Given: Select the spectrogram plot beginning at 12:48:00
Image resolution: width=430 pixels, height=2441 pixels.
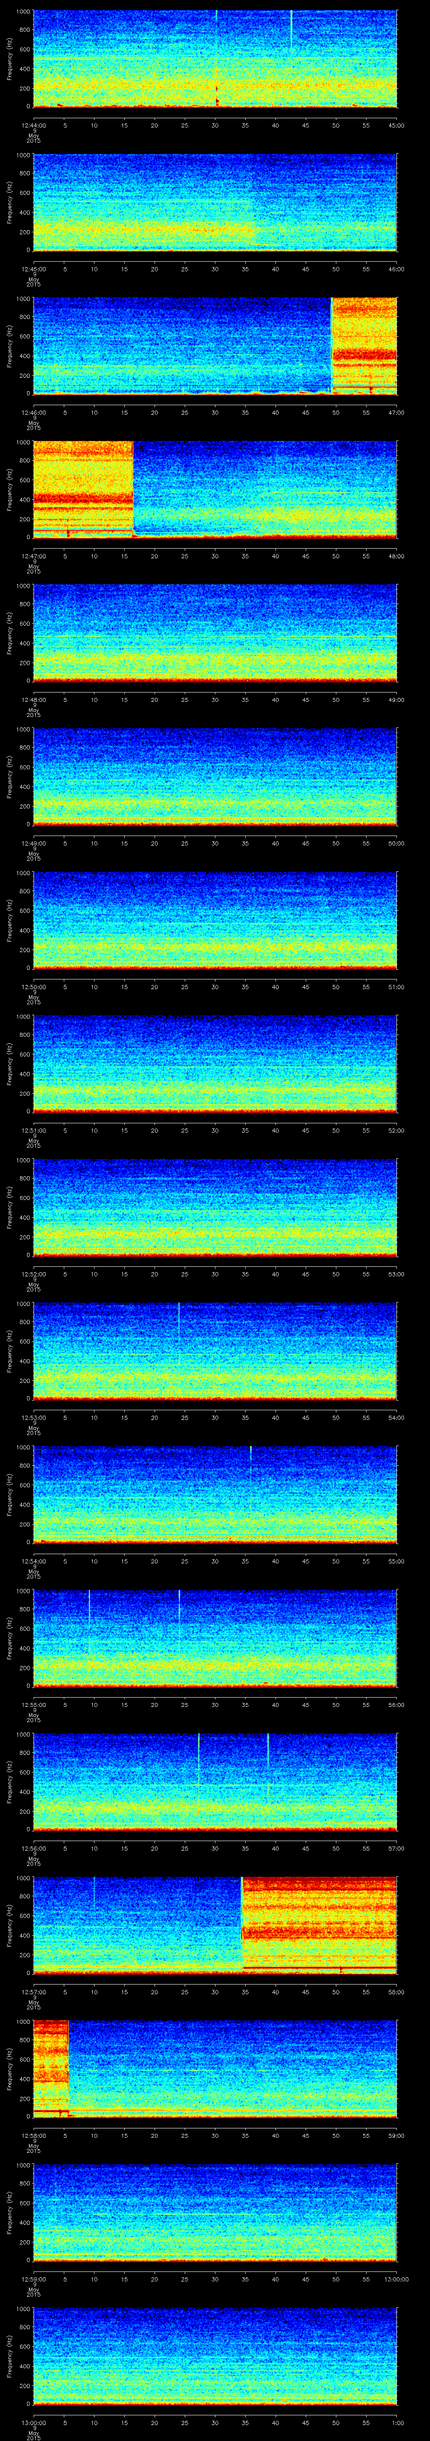Looking at the screenshot, I should coord(215,633).
